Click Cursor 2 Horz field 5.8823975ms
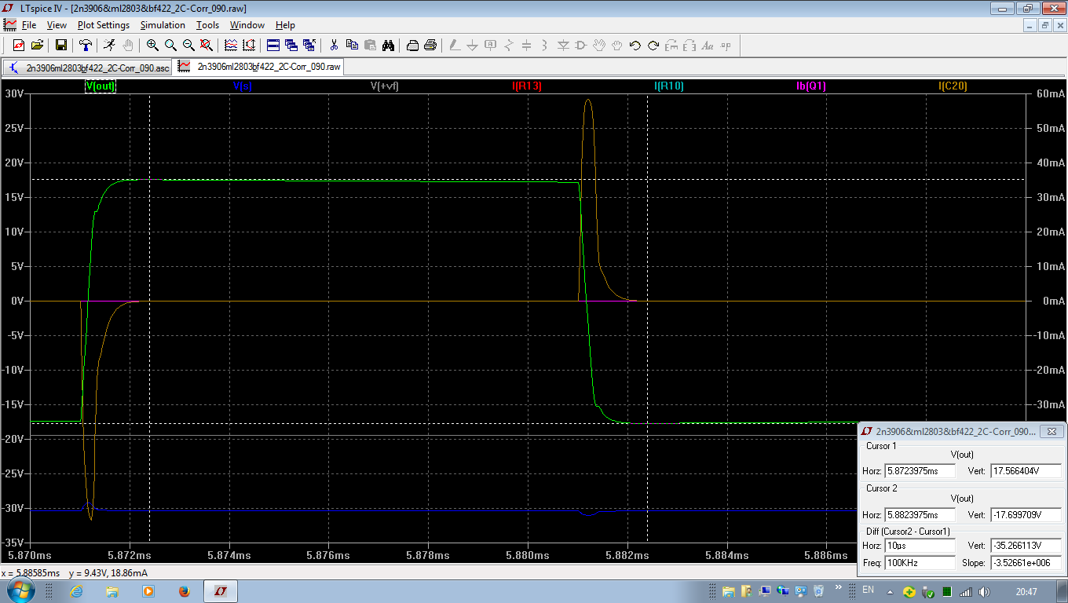This screenshot has width=1068, height=603. pyautogui.click(x=920, y=515)
